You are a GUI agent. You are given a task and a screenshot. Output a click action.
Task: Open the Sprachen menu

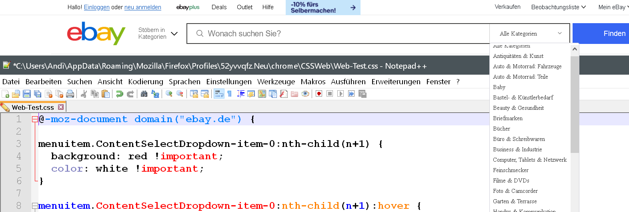tap(184, 81)
